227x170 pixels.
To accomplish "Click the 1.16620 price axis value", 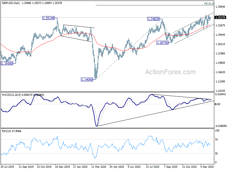I will 220,72.
